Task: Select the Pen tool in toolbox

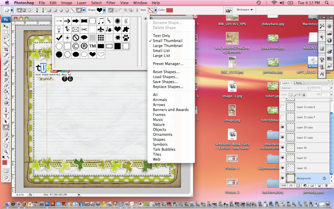Action: click(6, 110)
